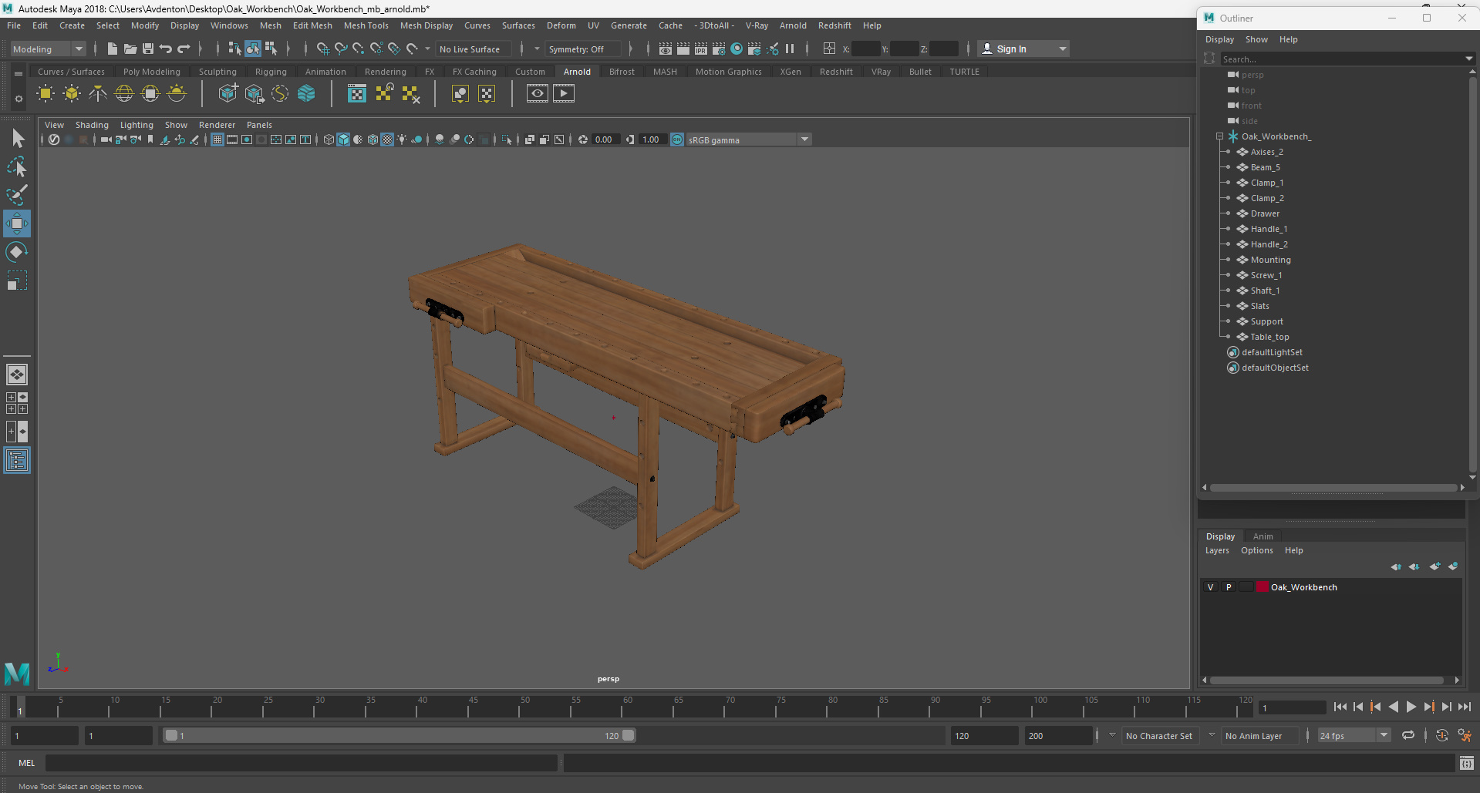Open the sRGB gamma view transform dropdown
The height and width of the screenshot is (793, 1480).
tap(748, 139)
